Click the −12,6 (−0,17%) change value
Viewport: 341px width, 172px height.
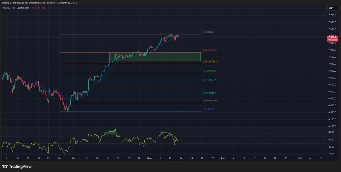(x=38, y=8)
